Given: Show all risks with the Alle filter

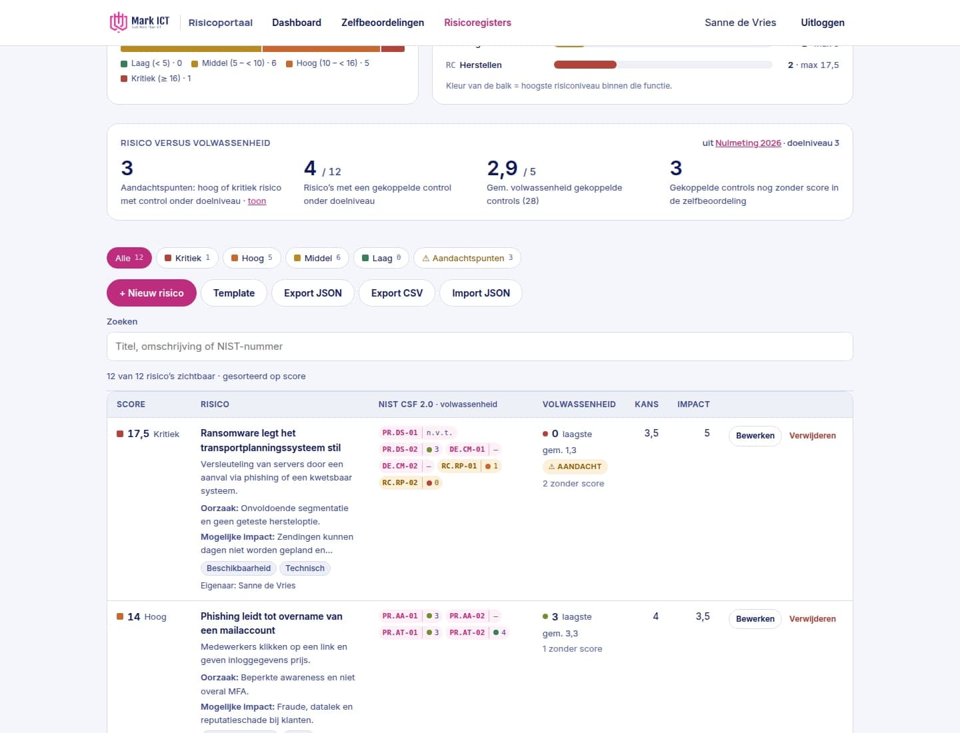Looking at the screenshot, I should 129,258.
